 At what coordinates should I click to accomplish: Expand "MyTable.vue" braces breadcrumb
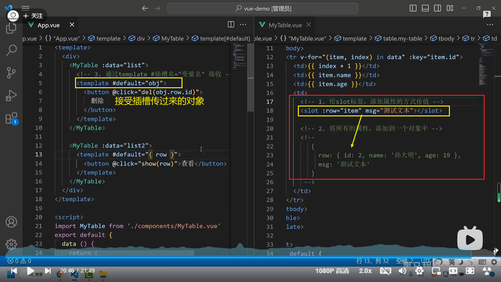click(303, 38)
